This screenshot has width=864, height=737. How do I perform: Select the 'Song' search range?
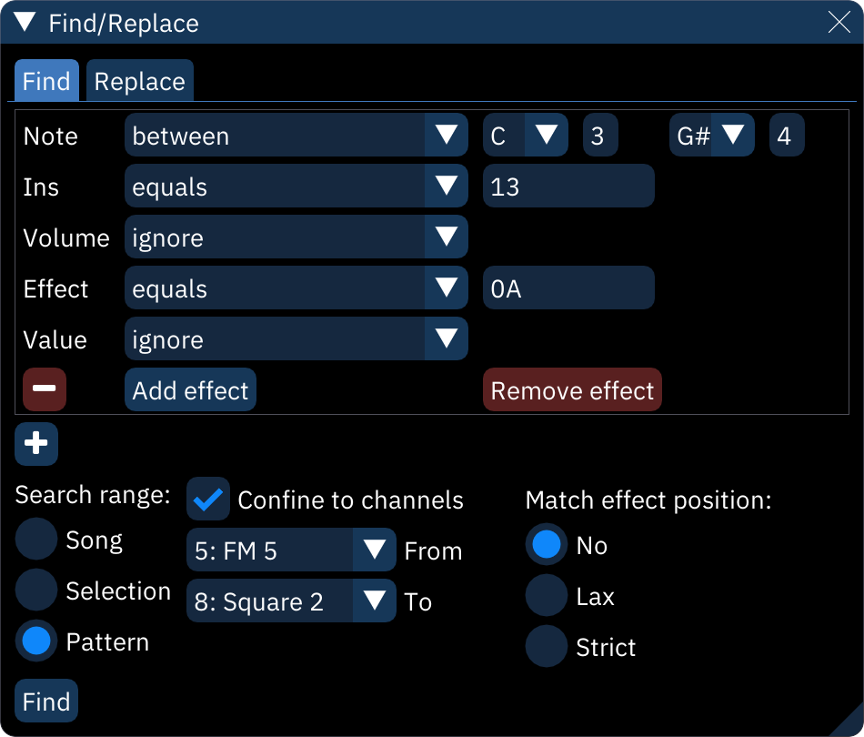(35, 539)
